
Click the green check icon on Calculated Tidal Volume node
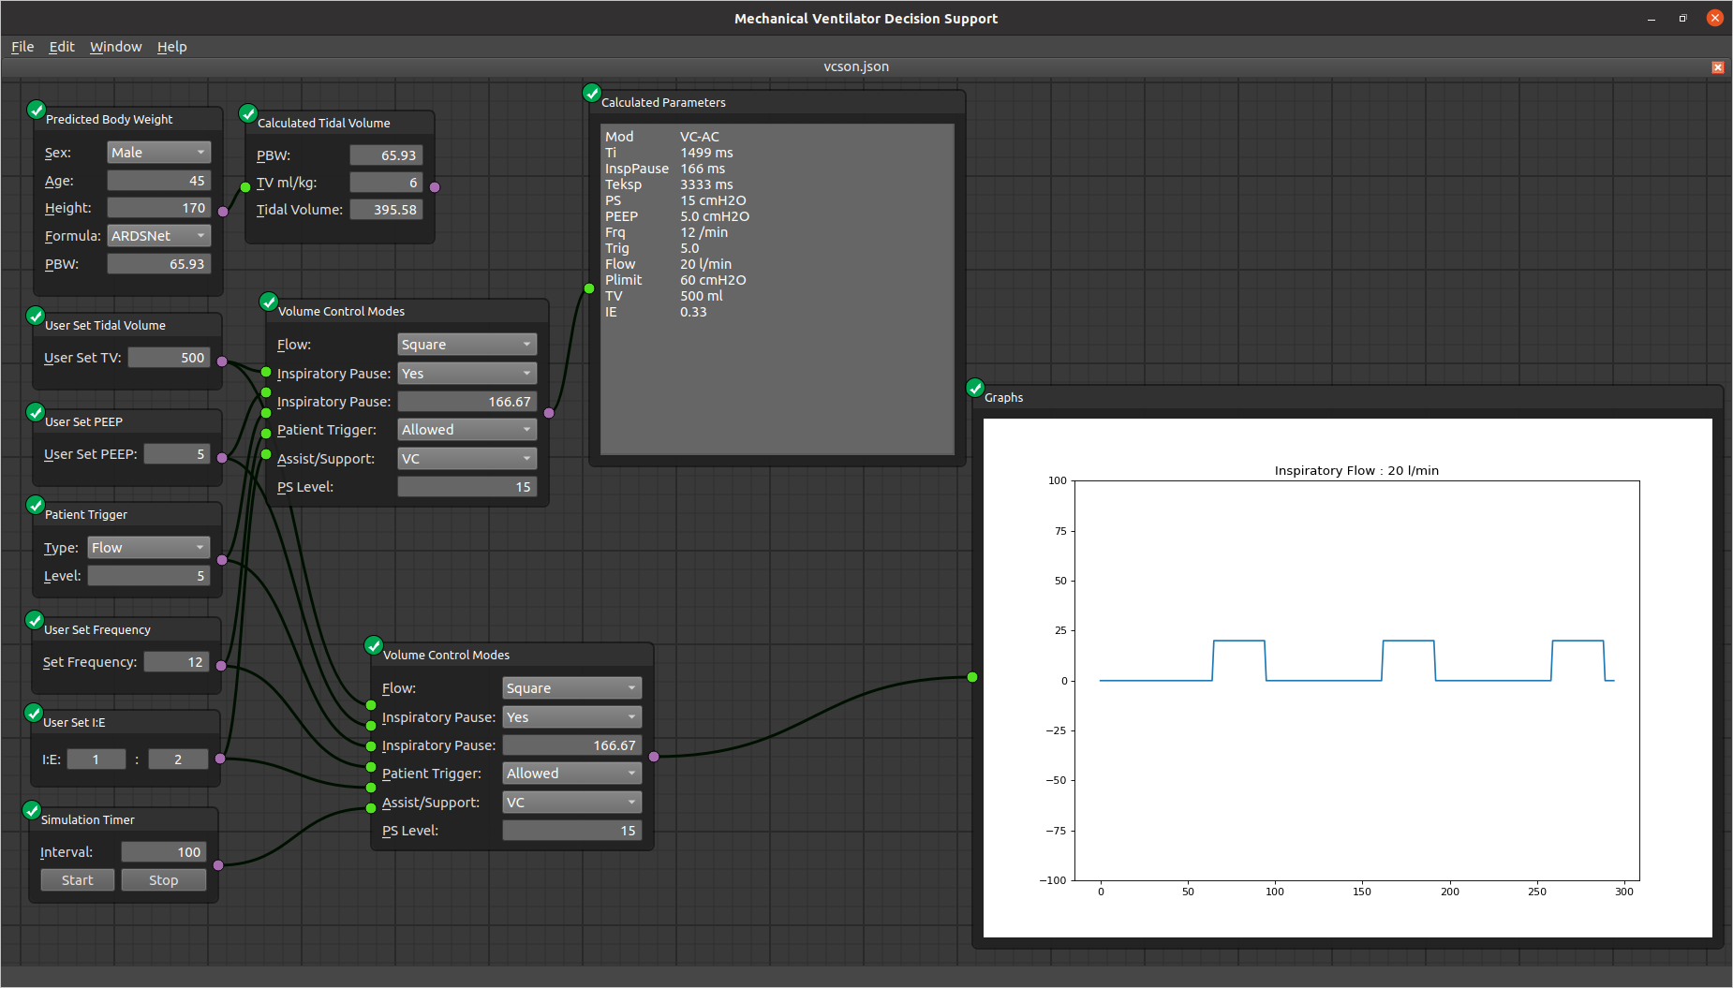248,113
